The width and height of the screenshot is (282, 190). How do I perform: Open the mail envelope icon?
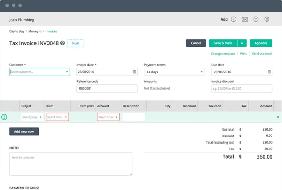pos(244,19)
